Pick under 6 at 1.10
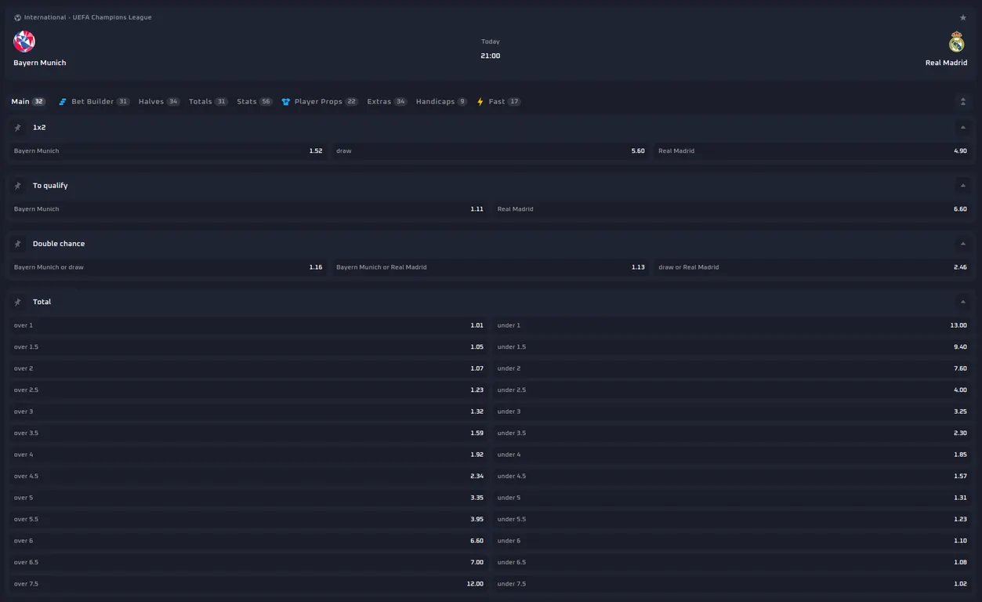The height and width of the screenshot is (602, 982). (732, 541)
